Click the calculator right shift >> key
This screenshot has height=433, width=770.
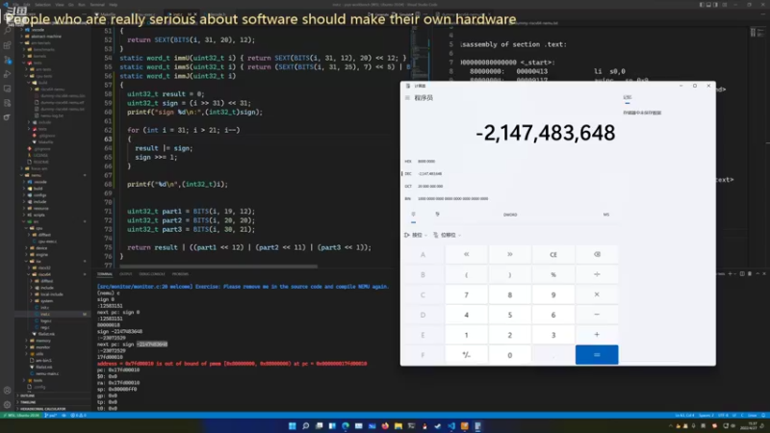pos(510,254)
